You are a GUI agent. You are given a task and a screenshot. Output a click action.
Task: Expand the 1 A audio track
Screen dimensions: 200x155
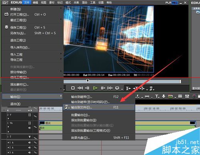coord(8,143)
